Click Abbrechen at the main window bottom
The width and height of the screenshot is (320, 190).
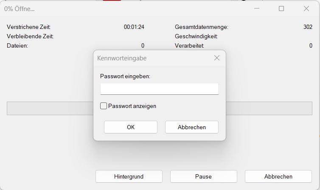(x=278, y=176)
